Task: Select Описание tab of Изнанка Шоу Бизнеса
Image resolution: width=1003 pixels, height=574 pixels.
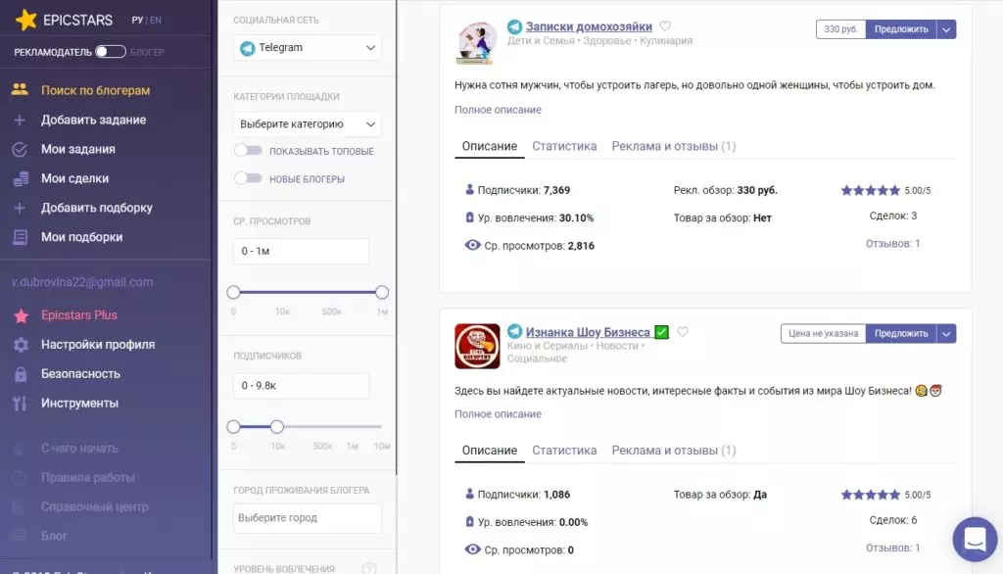Action: [490, 451]
